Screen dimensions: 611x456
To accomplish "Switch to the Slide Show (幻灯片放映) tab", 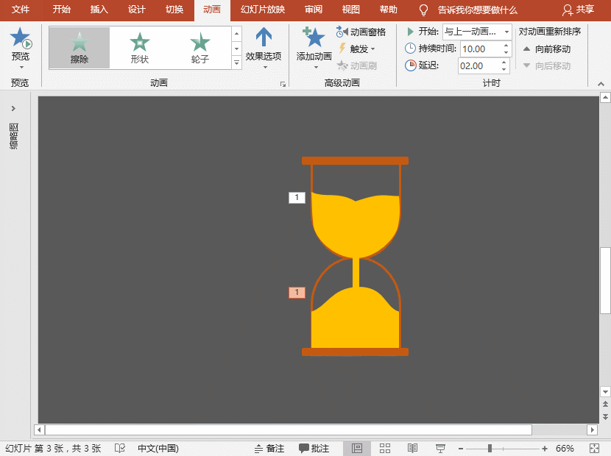I will pos(263,10).
